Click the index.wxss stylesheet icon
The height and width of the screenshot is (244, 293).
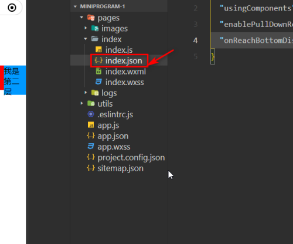tap(98, 82)
